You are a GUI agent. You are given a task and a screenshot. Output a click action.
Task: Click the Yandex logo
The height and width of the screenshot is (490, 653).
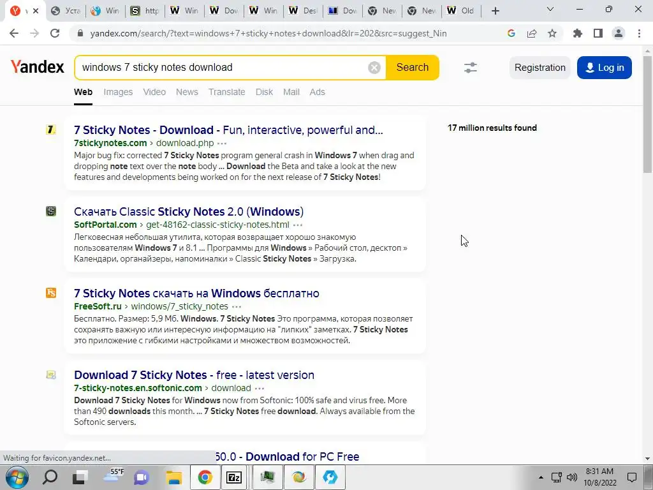(38, 66)
